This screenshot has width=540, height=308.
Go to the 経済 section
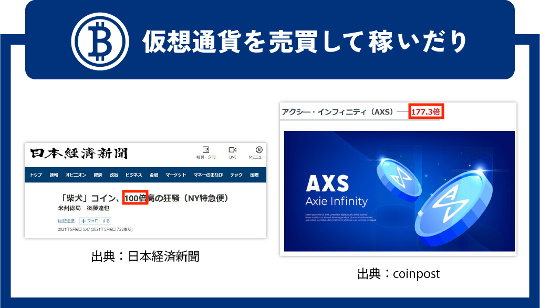pos(98,175)
